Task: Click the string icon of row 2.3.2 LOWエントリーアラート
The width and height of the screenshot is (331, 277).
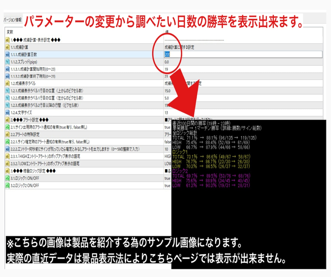Action: 7,164
